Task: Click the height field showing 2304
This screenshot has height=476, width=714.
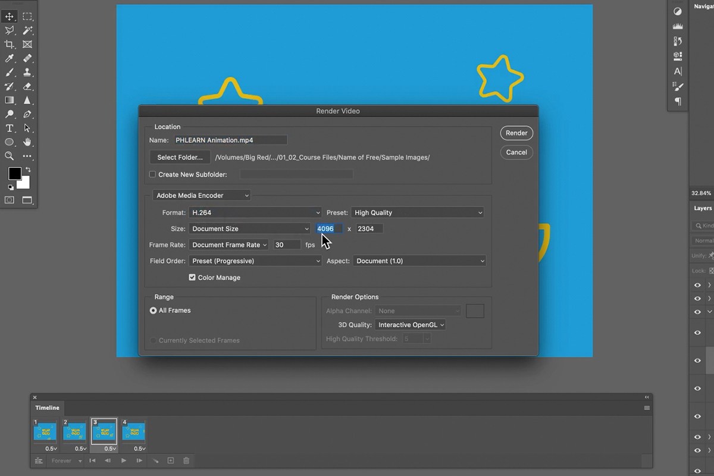Action: (369, 228)
